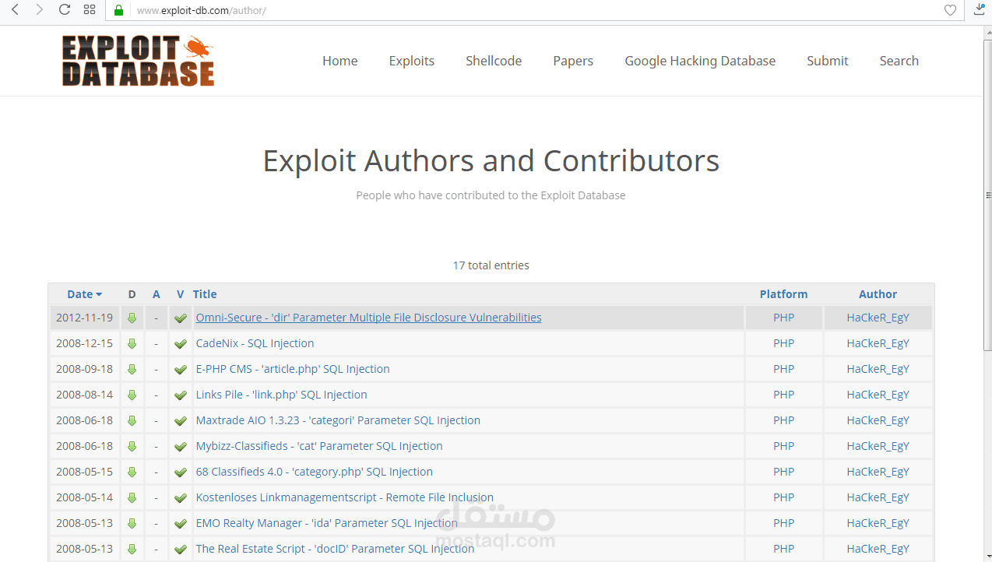992x562 pixels.
Task: Download the Links Pile exploit
Action: (132, 395)
